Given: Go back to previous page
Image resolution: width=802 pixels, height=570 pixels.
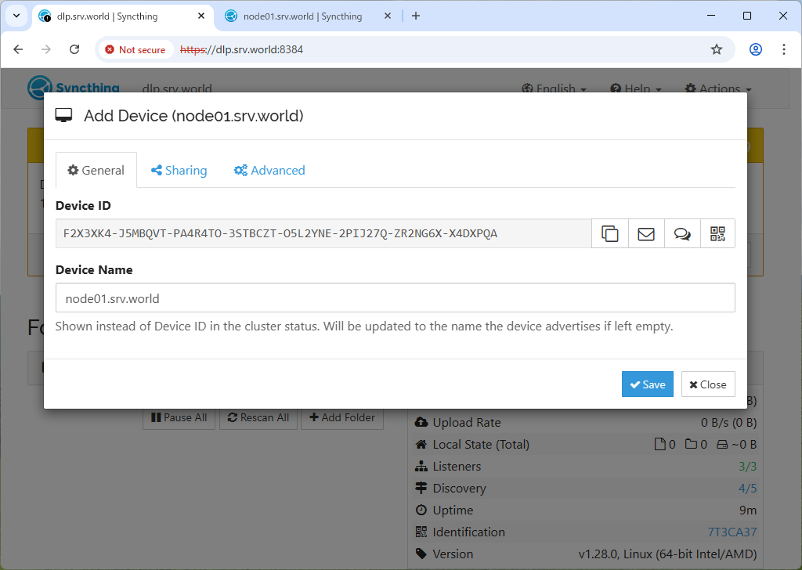Looking at the screenshot, I should (x=19, y=49).
